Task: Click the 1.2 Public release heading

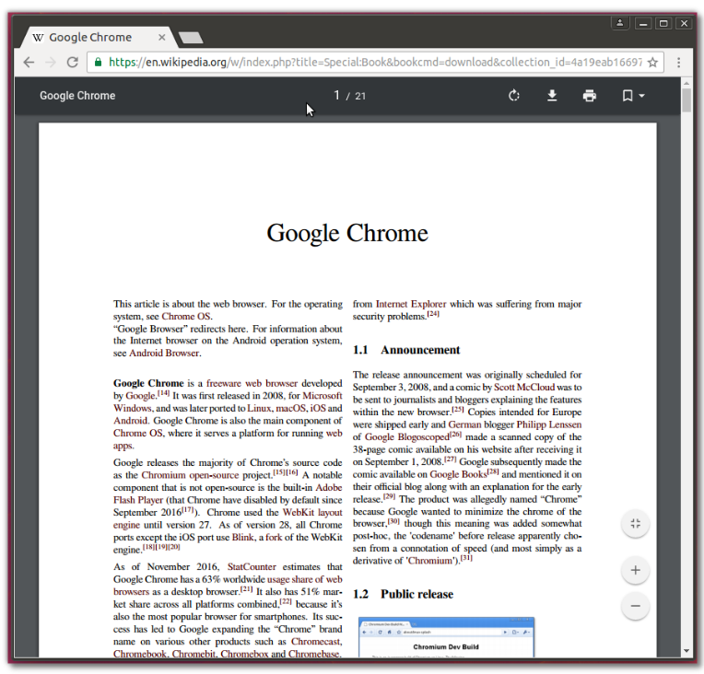Action: (x=403, y=594)
